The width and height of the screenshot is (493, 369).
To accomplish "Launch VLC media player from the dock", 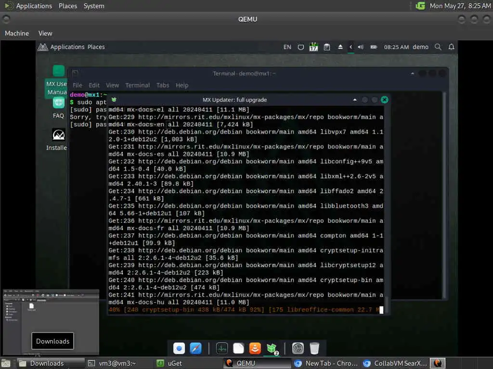I will (x=255, y=348).
